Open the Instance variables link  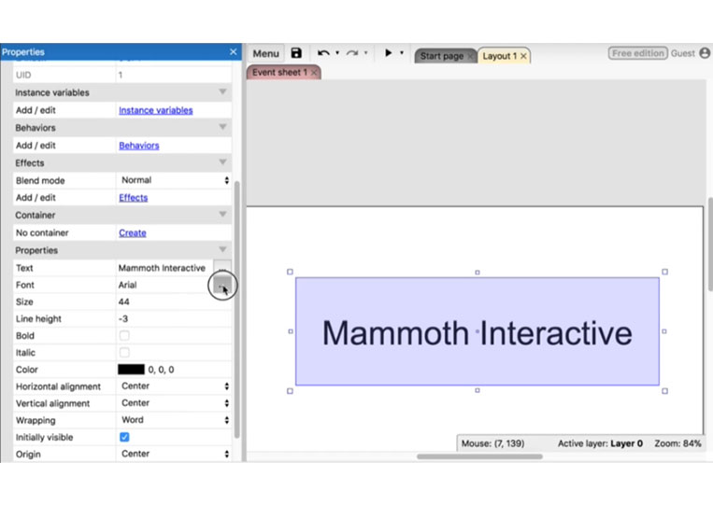[155, 110]
